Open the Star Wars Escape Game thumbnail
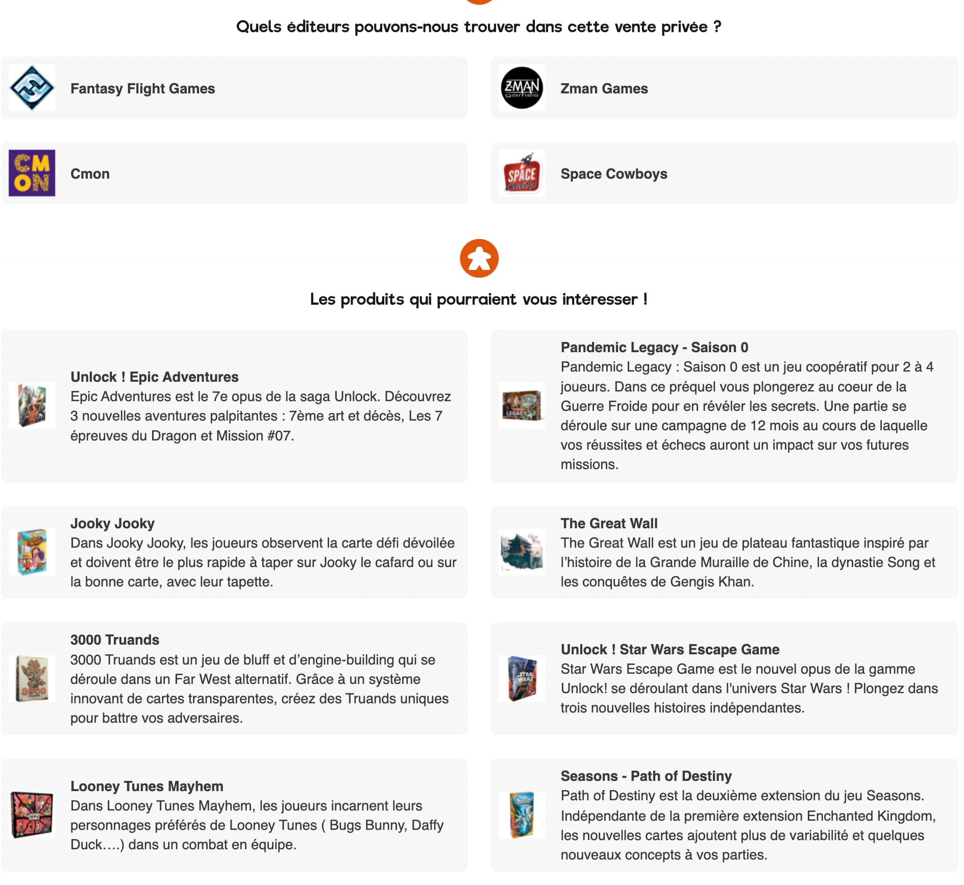The height and width of the screenshot is (885, 964). tap(522, 678)
